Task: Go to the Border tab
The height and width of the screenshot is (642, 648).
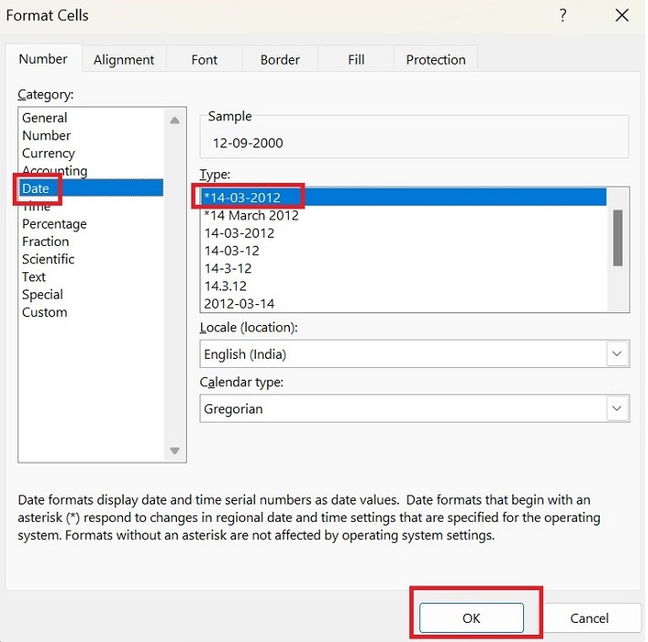Action: [280, 60]
